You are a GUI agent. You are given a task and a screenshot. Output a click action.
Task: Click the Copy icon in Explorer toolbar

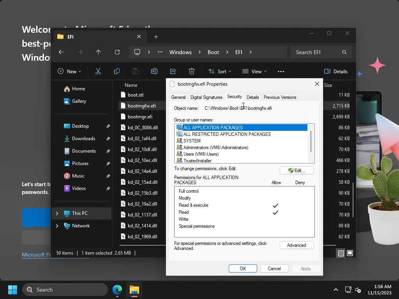point(117,72)
